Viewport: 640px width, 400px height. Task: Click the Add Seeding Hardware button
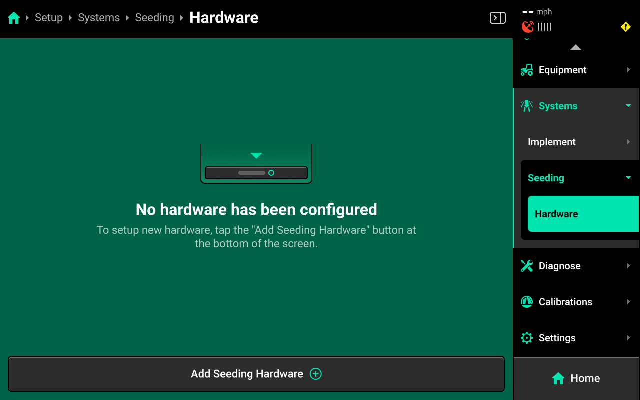point(256,374)
